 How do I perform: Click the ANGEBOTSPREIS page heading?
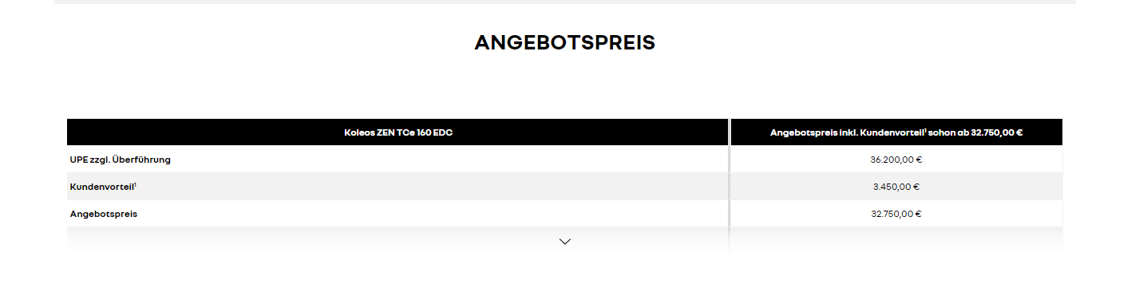[564, 43]
